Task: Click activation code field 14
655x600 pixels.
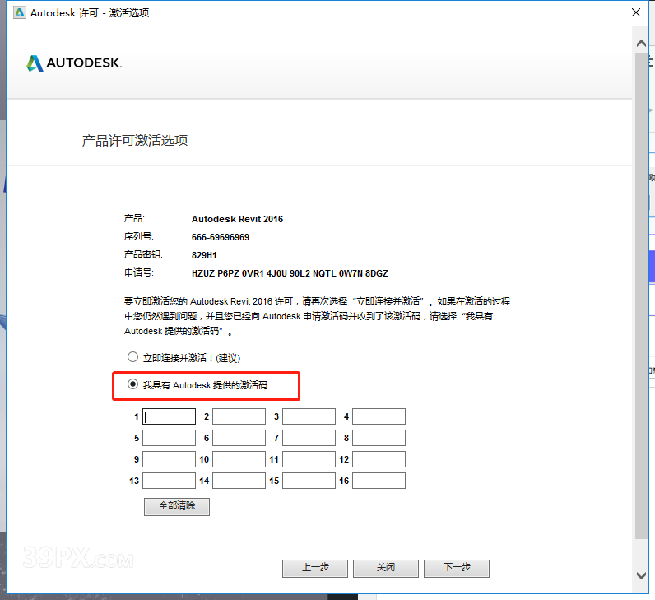Action: pos(239,481)
